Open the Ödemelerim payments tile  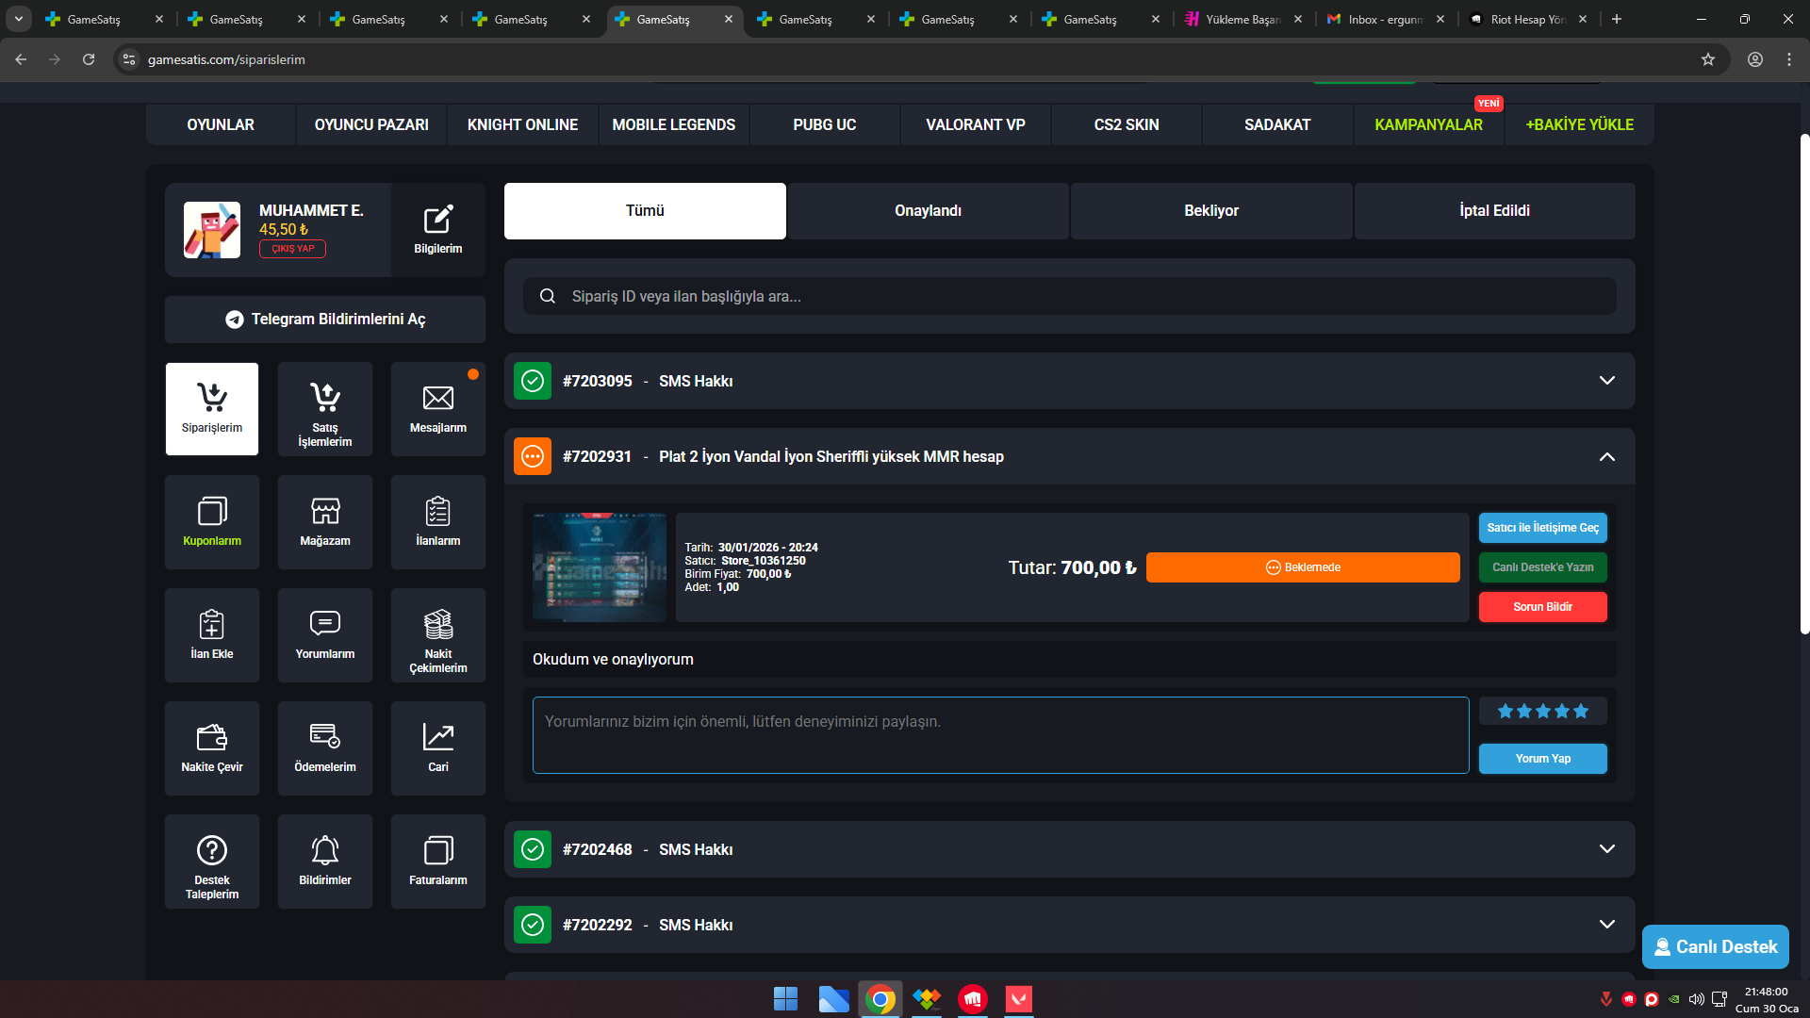tap(325, 748)
